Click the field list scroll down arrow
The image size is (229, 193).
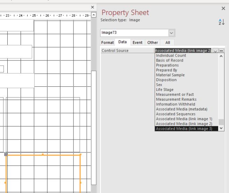click(221, 128)
